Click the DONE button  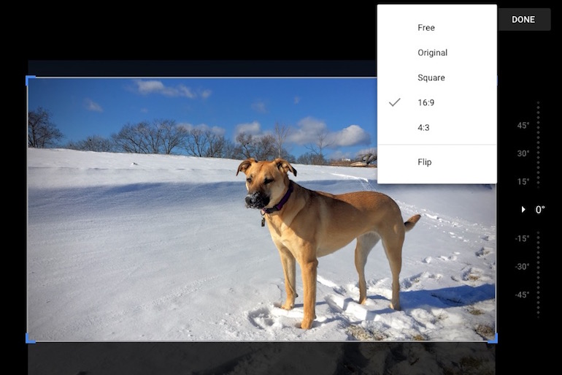(523, 20)
